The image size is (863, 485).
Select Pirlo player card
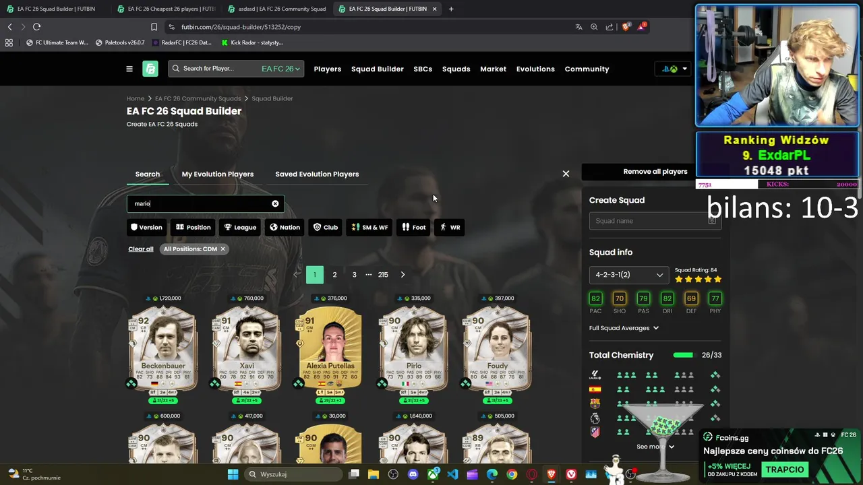click(x=414, y=349)
